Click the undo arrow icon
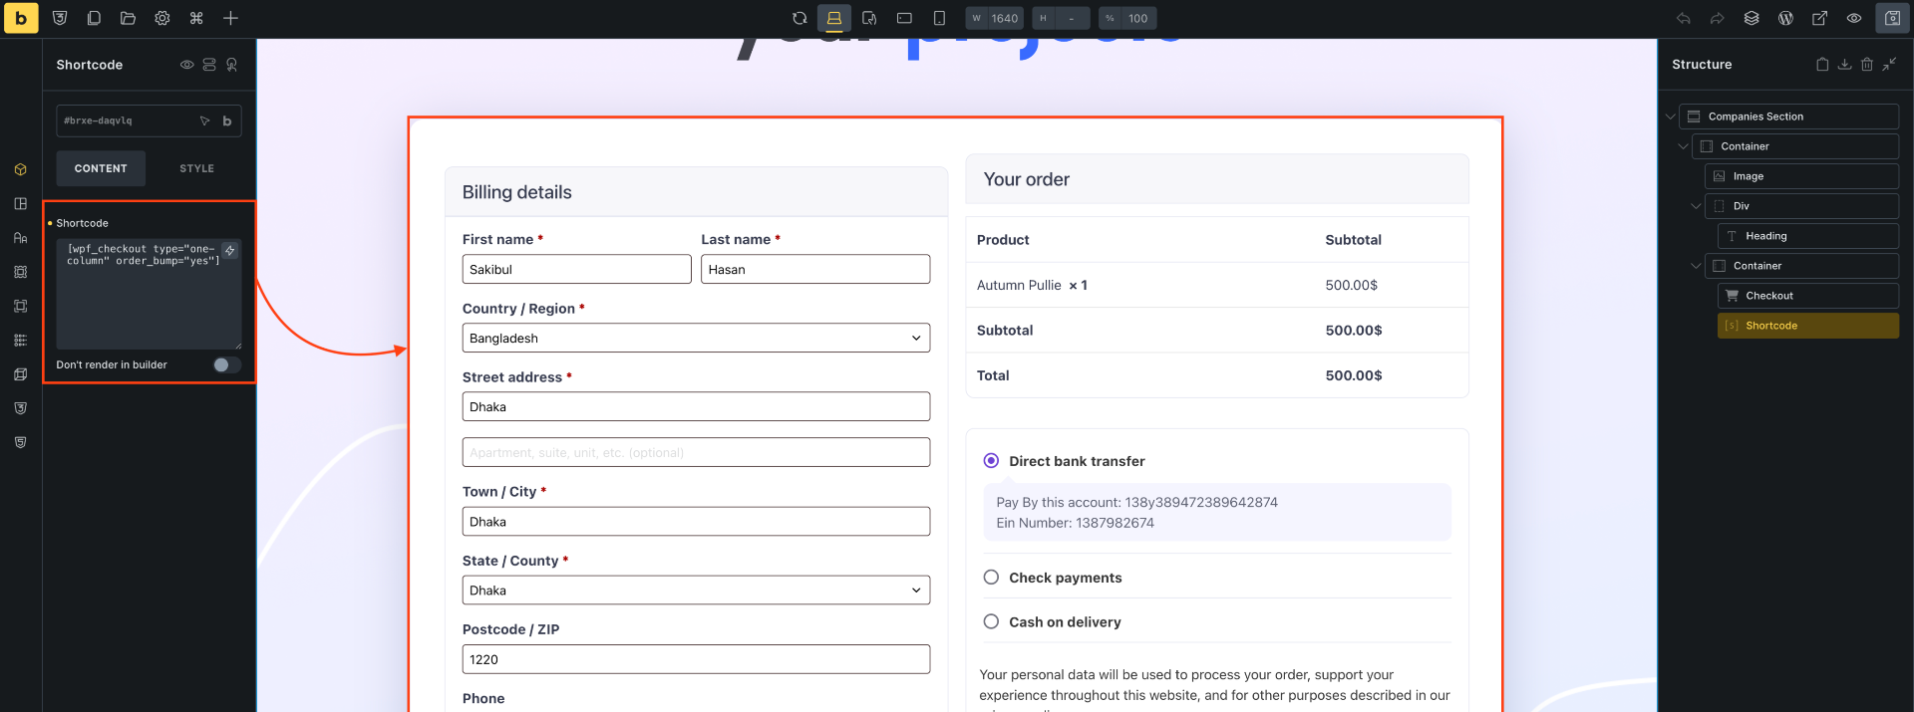Image resolution: width=1914 pixels, height=712 pixels. pyautogui.click(x=1684, y=18)
